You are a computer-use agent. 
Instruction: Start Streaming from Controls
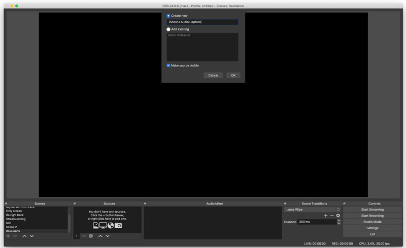click(x=373, y=210)
